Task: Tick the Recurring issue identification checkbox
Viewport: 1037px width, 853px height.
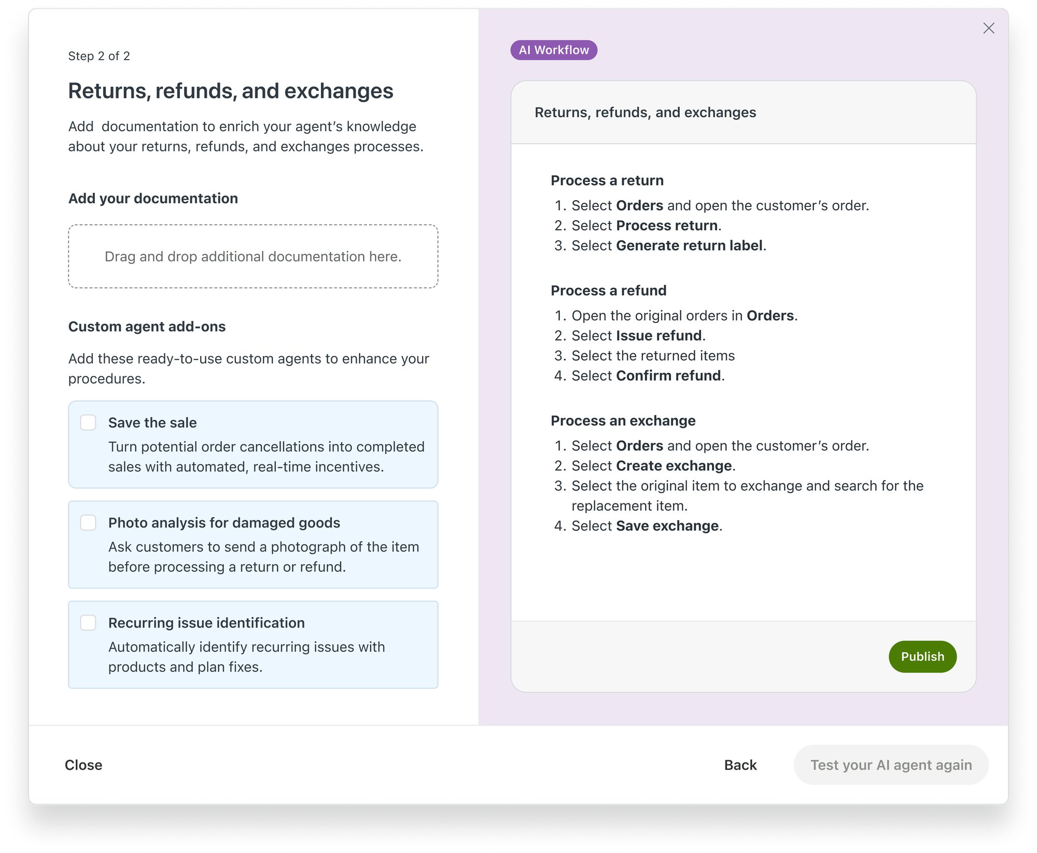Action: 88,623
